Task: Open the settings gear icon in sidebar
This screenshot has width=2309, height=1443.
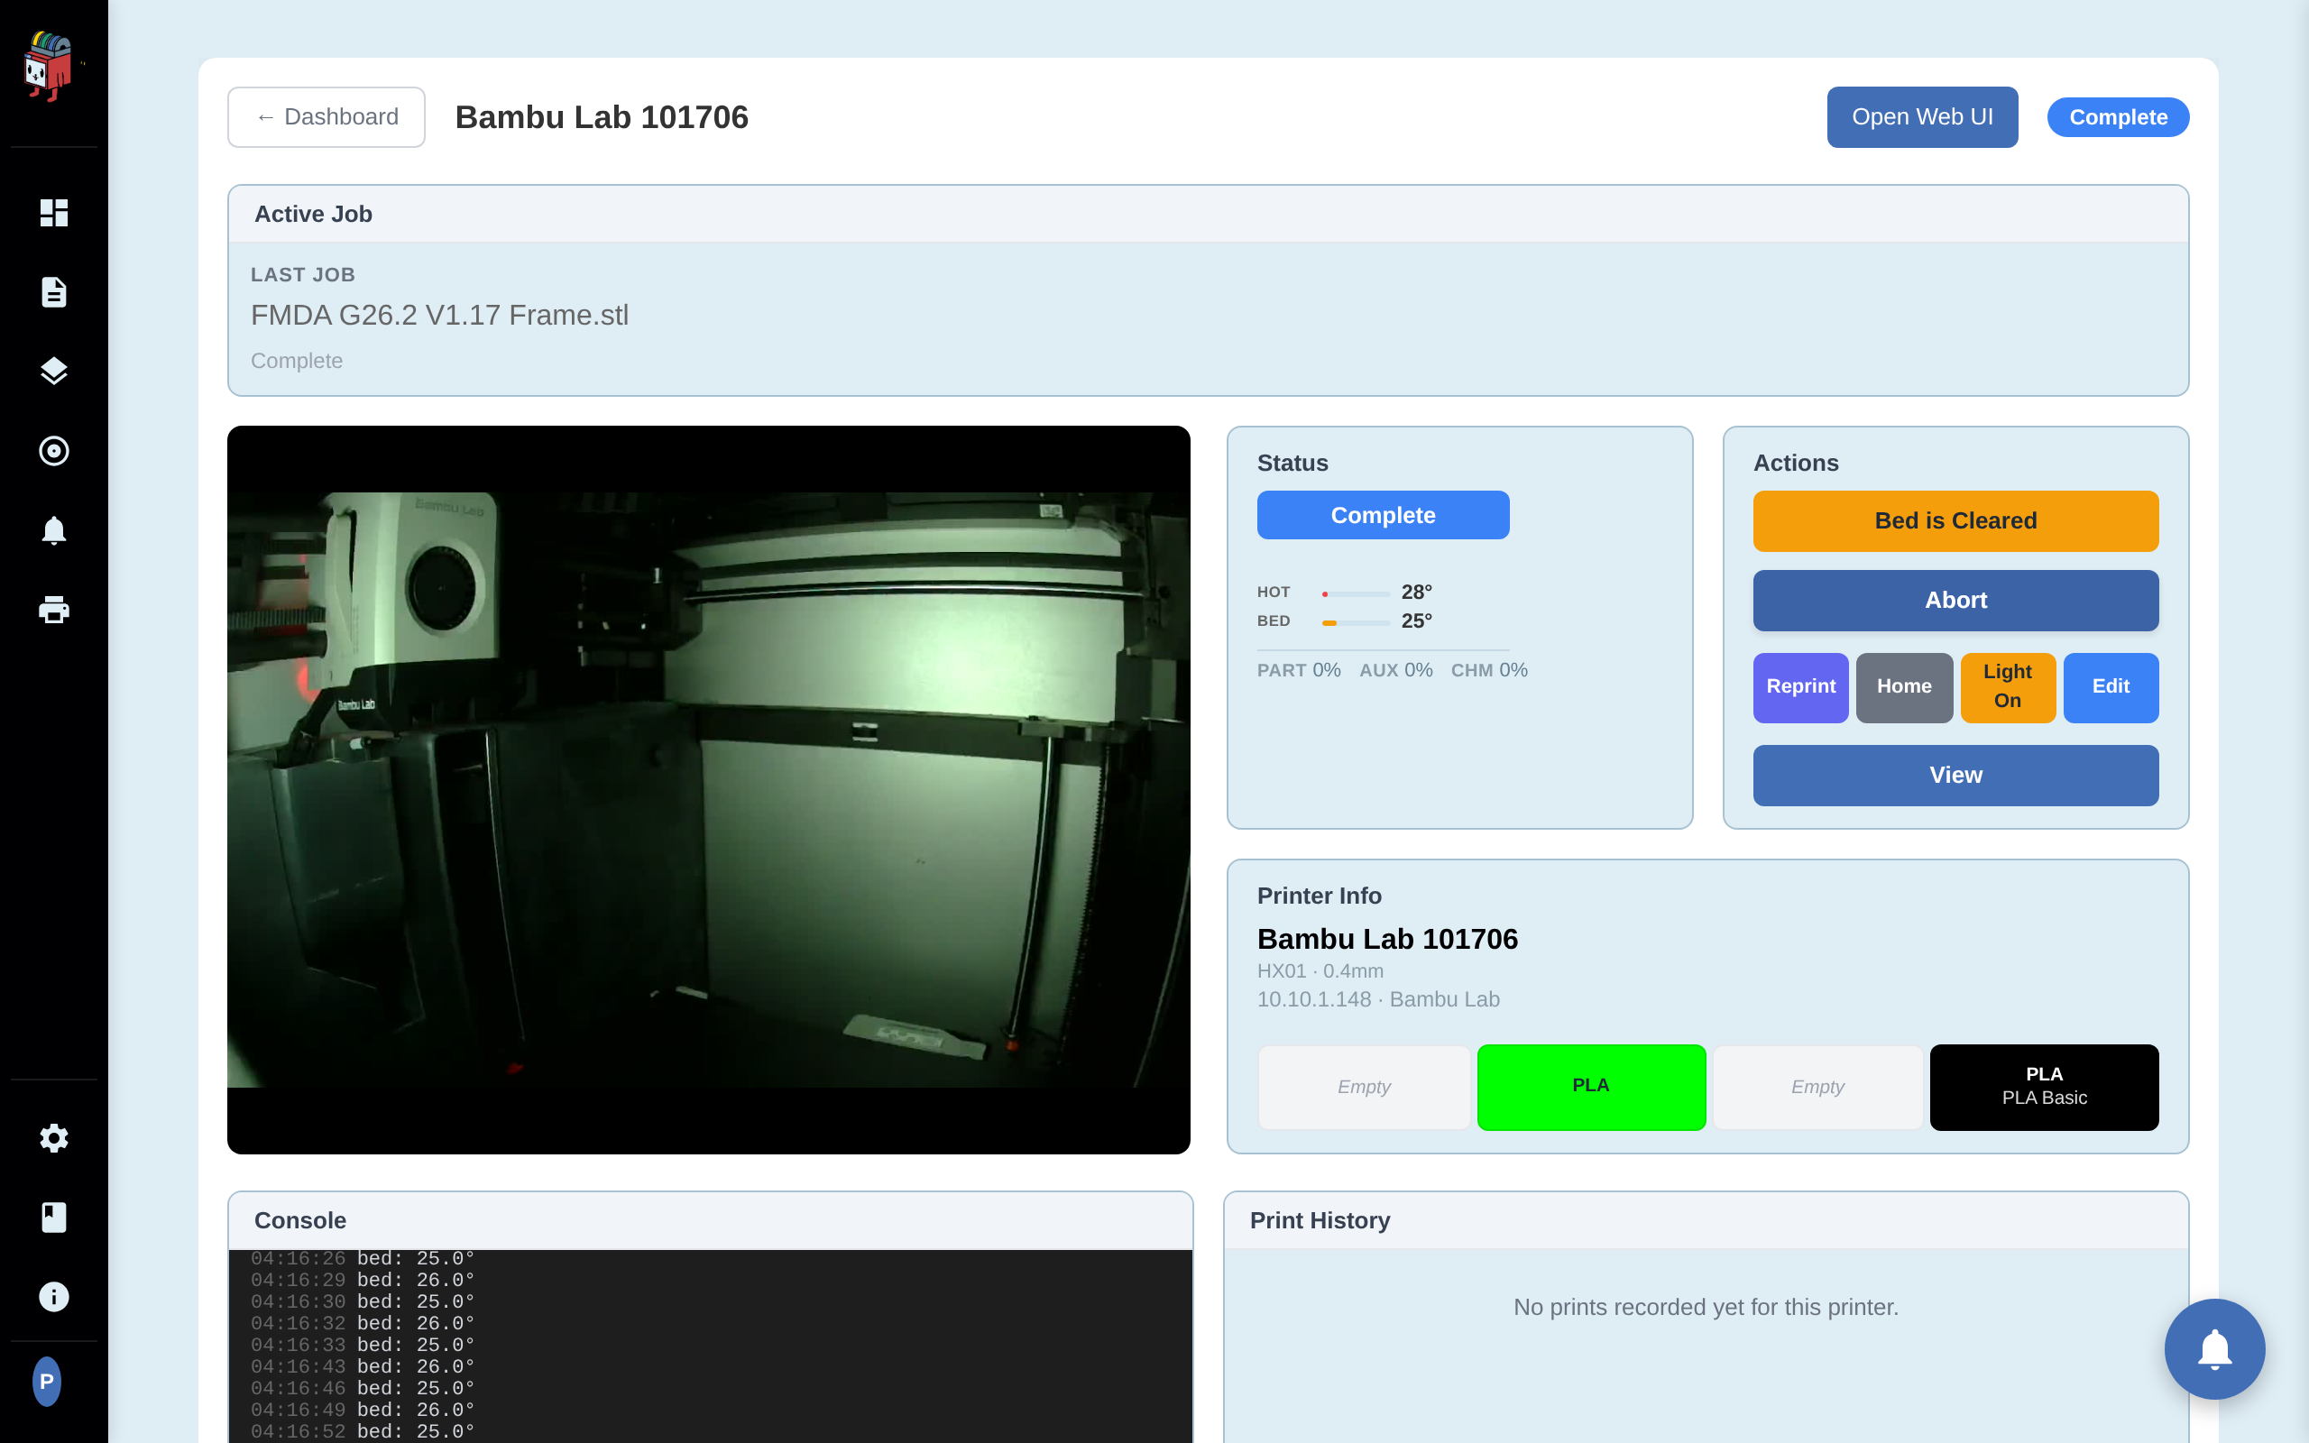Action: [53, 1137]
